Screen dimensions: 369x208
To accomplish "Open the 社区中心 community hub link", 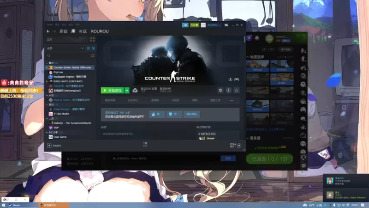I will (x=133, y=100).
